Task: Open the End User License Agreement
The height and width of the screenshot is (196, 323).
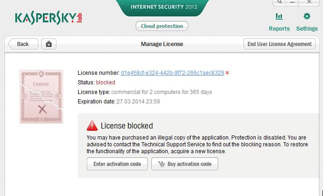Action: point(280,44)
